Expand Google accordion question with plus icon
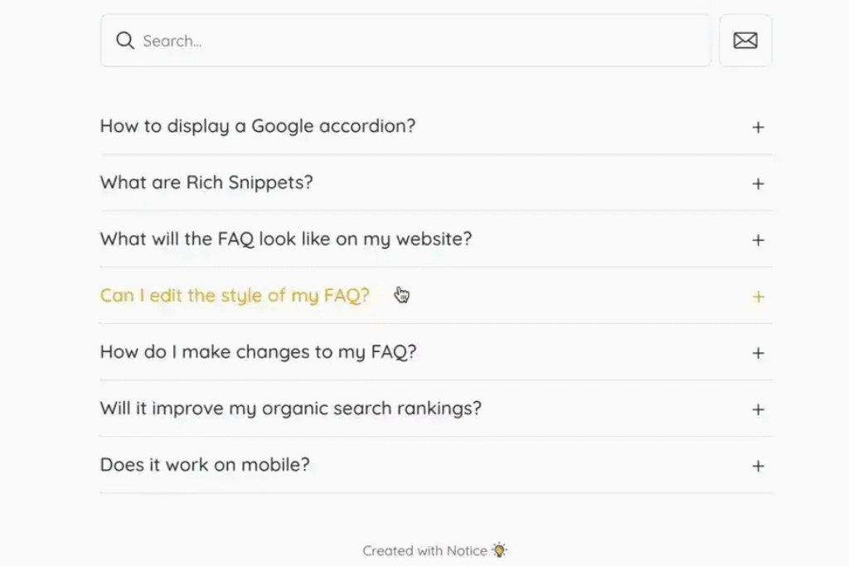Screen dimensions: 849x566 [758, 127]
